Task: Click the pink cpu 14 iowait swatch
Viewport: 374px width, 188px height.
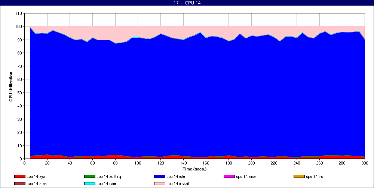Action: click(160, 184)
